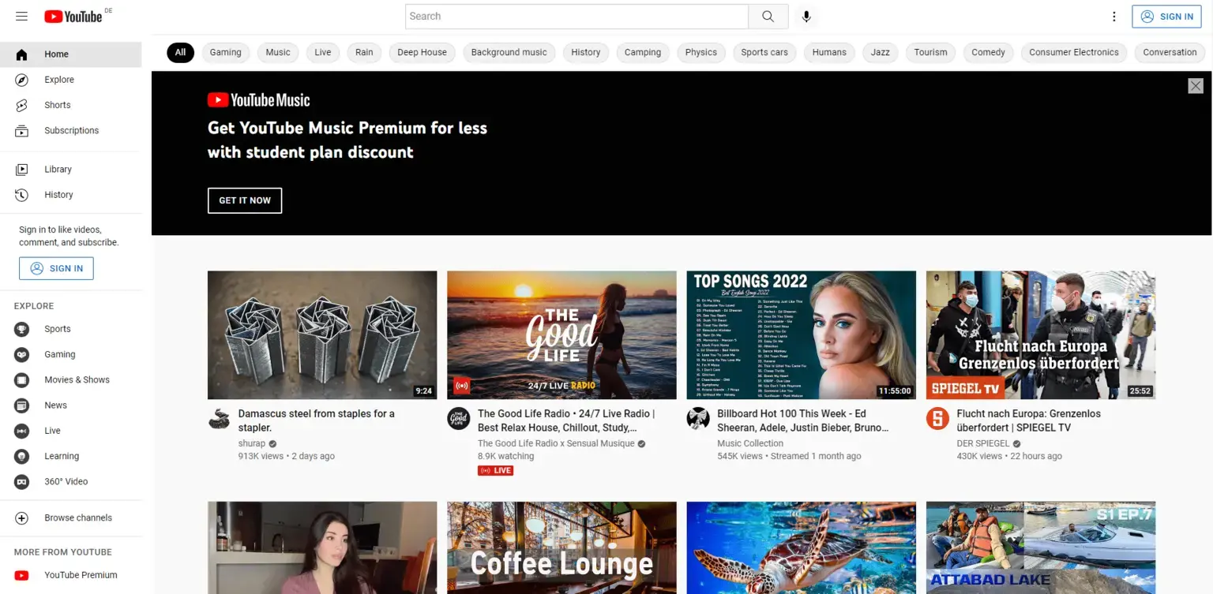
Task: Open Attabad Lake video thumbnail
Action: [x=1041, y=548]
